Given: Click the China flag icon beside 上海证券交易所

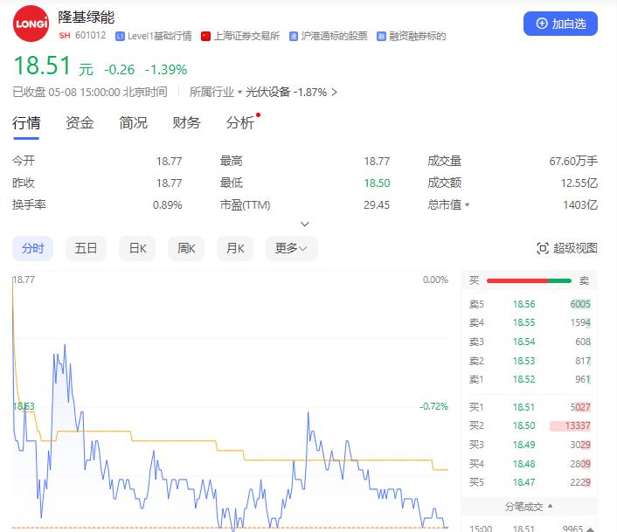Looking at the screenshot, I should [205, 36].
